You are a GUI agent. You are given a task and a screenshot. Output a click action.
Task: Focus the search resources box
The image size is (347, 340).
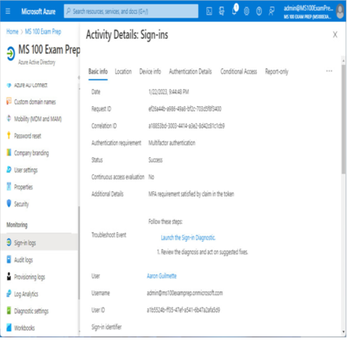131,11
